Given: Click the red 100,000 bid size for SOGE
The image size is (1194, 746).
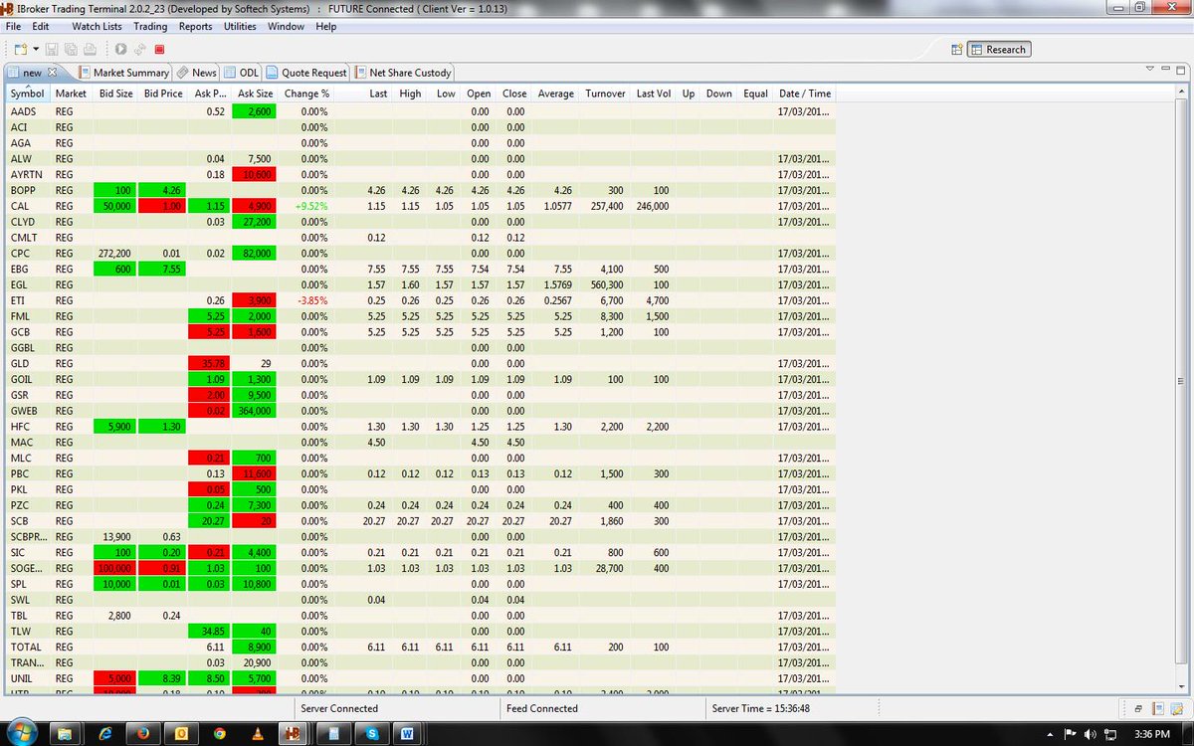Looking at the screenshot, I should point(115,568).
